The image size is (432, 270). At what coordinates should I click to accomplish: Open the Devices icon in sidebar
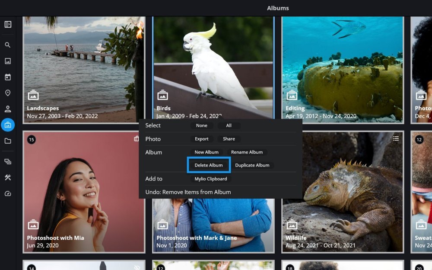tap(8, 161)
